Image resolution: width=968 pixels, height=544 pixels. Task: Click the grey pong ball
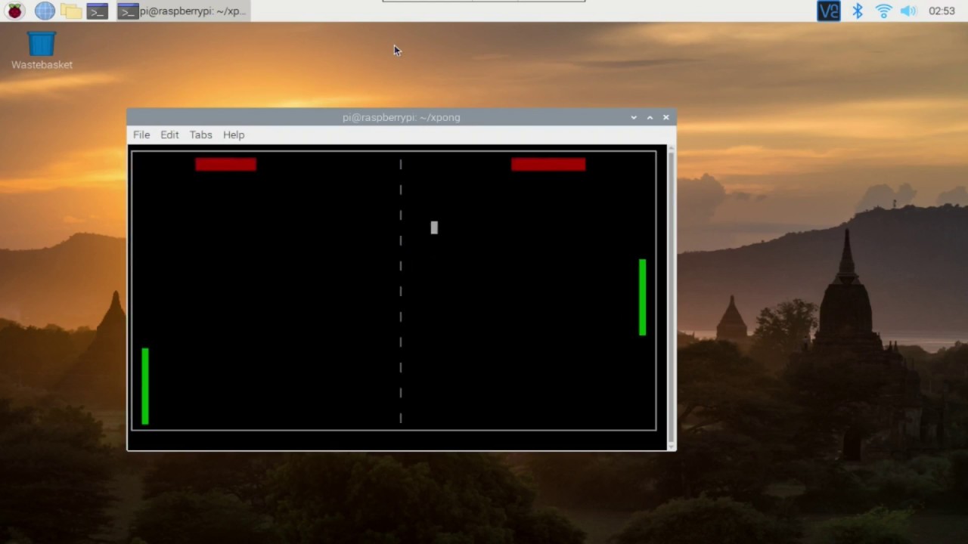[434, 227]
